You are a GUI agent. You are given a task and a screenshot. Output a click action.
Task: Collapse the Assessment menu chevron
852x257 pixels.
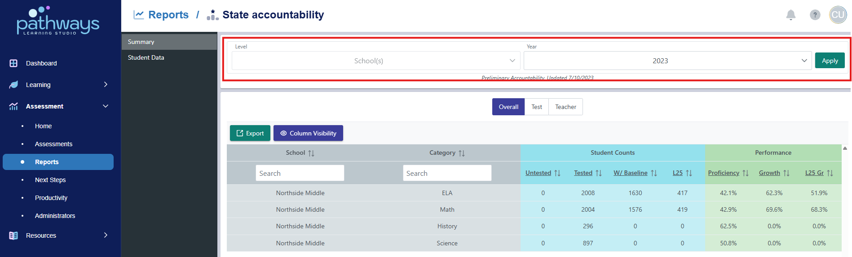tap(106, 106)
